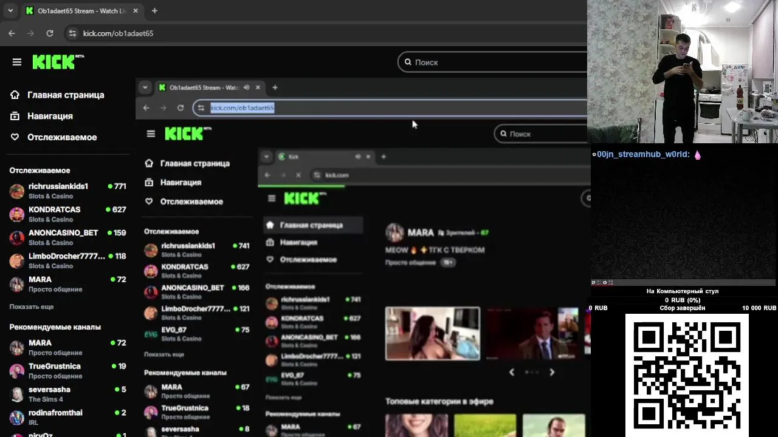Open Главная страница in outermost sidebar
The width and height of the screenshot is (778, 437).
(66, 95)
